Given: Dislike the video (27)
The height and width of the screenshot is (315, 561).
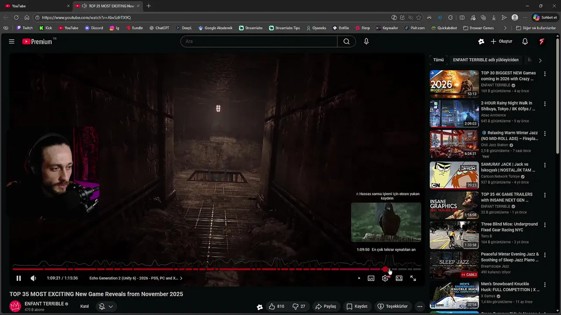Looking at the screenshot, I should pos(299,307).
